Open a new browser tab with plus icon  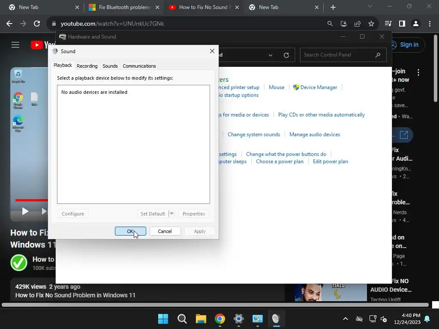(333, 7)
